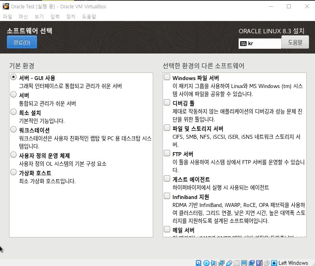Click the '소프트웨어 선택' heading
315x266 pixels.
click(x=30, y=31)
